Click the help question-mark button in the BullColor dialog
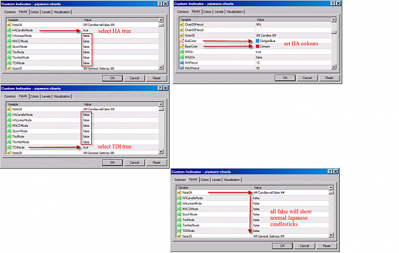Screen dimensions: 399x253 (x=333, y=4)
